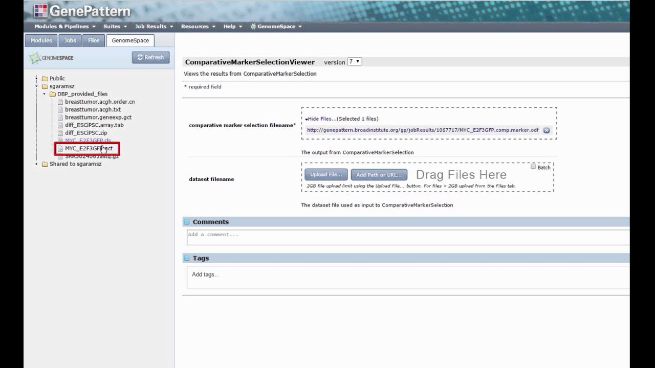655x368 pixels.
Task: Open the Resources menu
Action: click(198, 27)
